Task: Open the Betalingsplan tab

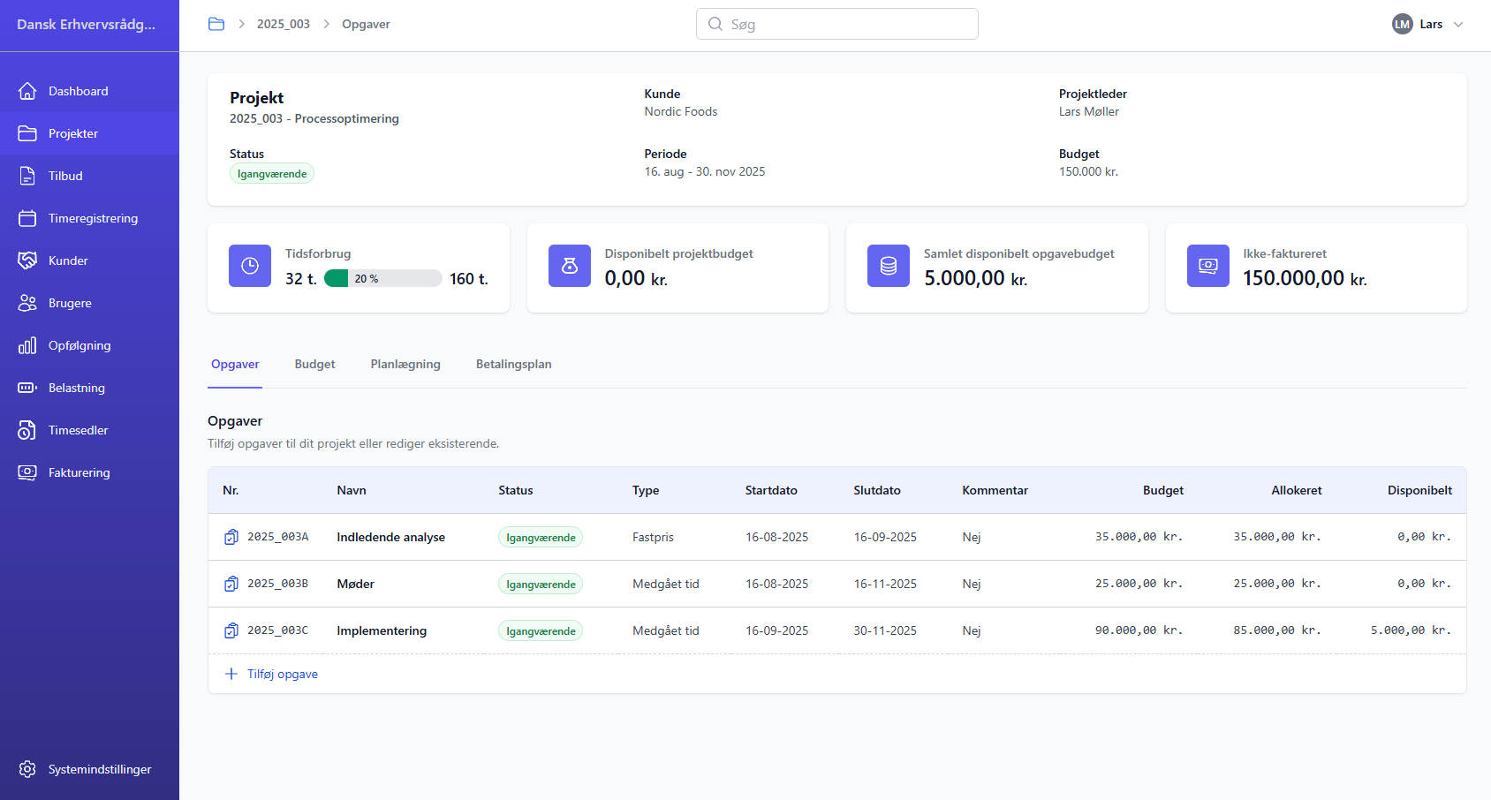Action: coord(513,364)
